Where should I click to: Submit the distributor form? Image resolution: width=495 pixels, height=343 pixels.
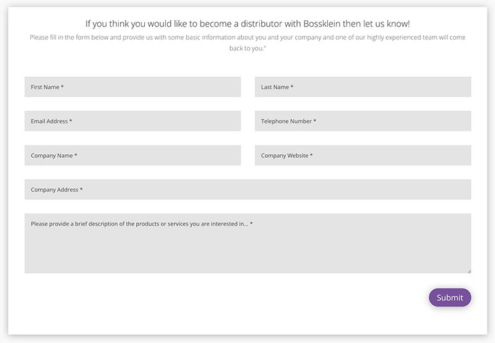coord(450,298)
